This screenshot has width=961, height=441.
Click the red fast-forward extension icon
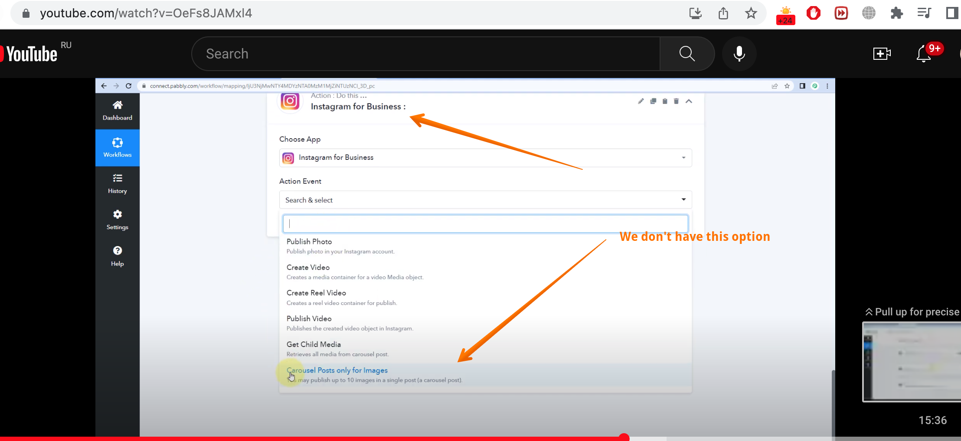click(x=841, y=13)
